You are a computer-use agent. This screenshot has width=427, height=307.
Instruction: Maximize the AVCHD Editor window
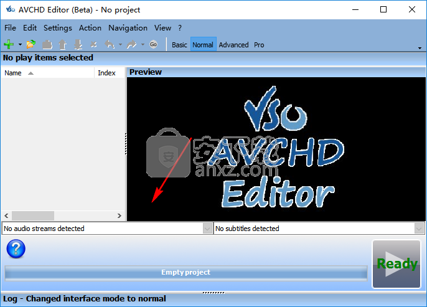[x=383, y=9]
